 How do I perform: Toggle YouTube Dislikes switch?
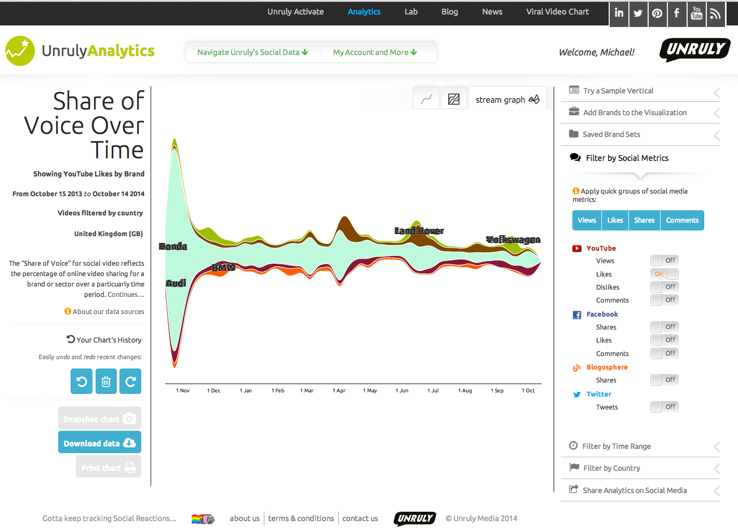tap(664, 287)
